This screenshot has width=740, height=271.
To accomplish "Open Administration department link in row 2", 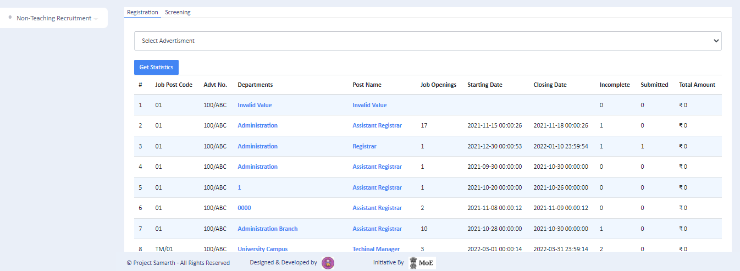I will click(257, 125).
